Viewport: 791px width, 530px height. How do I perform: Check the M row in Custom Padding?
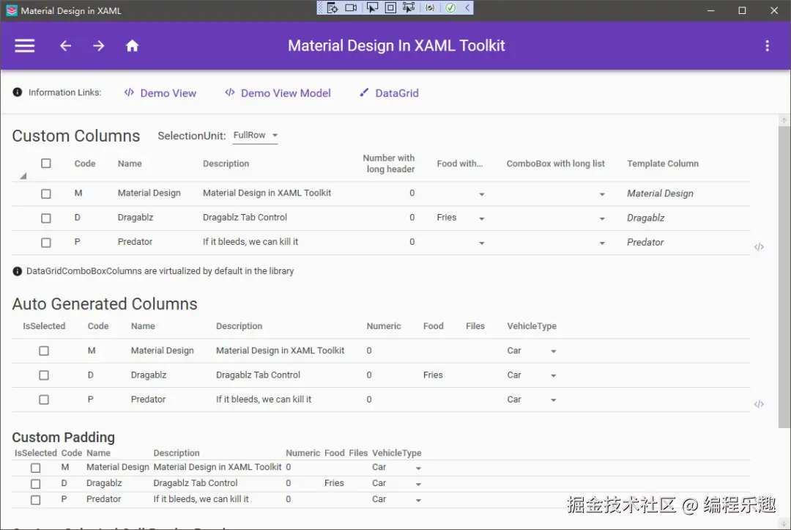point(35,468)
